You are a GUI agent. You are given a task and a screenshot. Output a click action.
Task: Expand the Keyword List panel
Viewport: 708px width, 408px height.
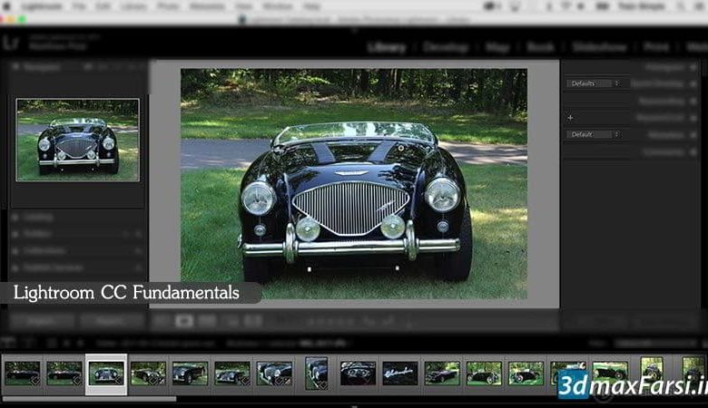click(x=693, y=118)
